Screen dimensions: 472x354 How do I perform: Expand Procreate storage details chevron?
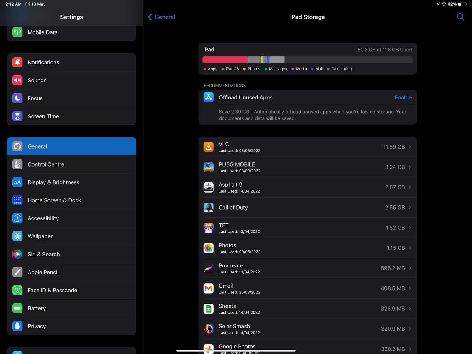tap(410, 268)
